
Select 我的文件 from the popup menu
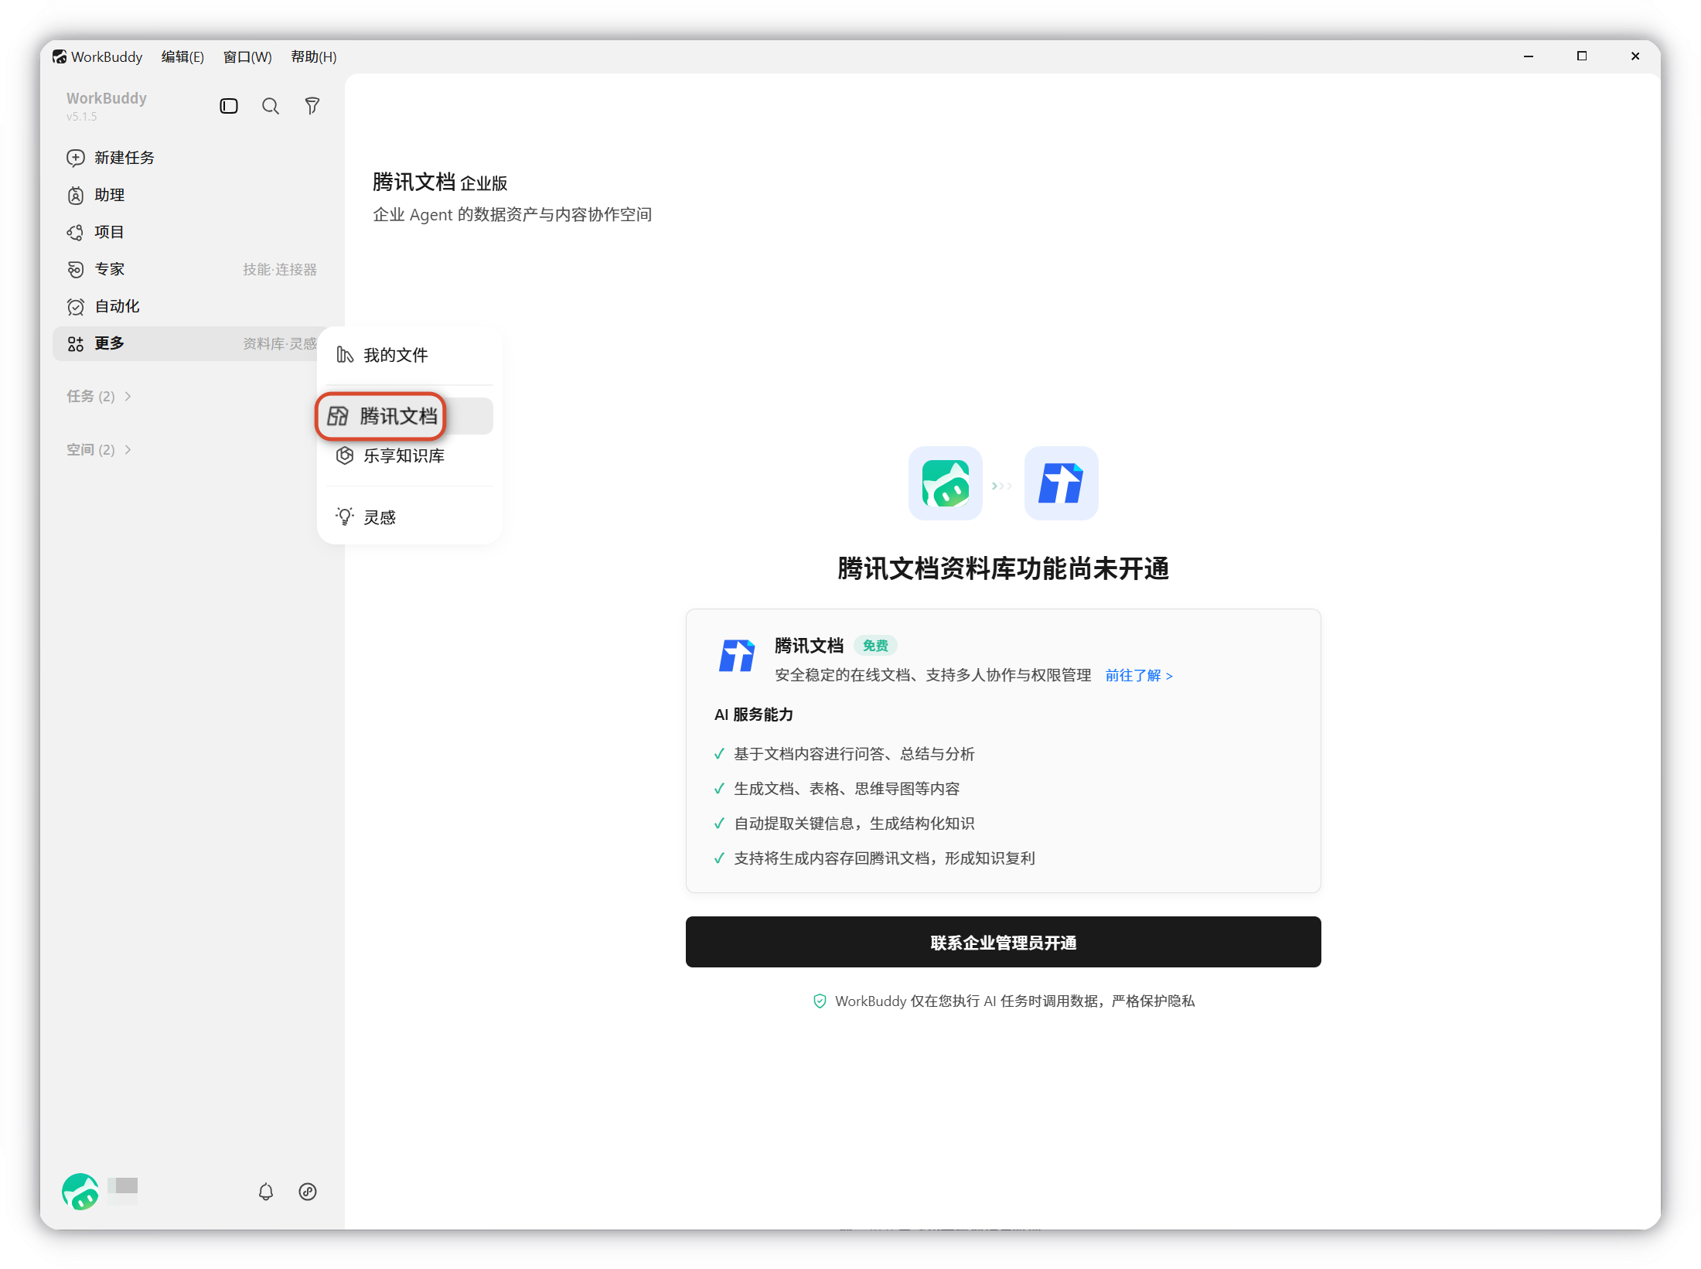click(410, 355)
